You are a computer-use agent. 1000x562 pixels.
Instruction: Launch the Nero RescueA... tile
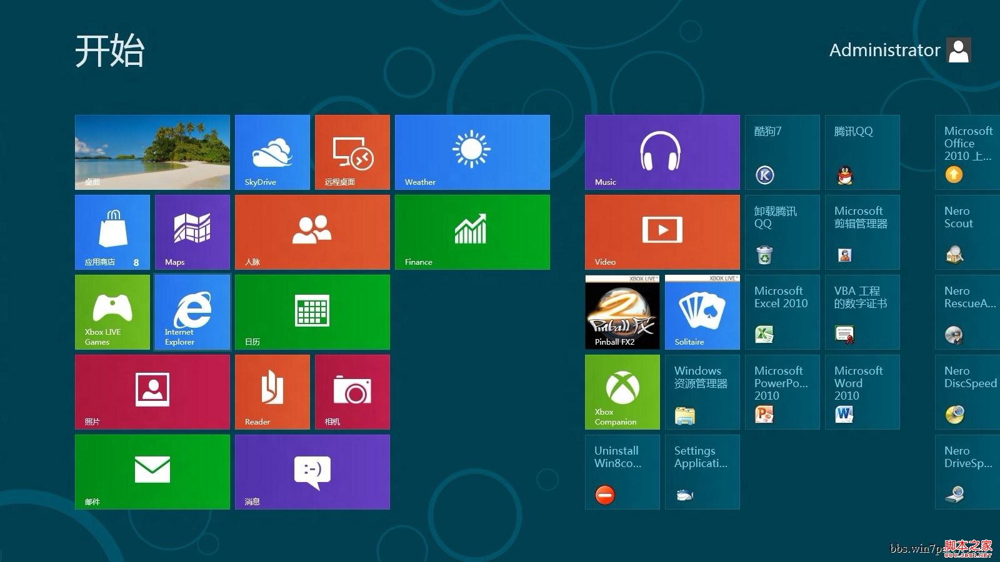click(x=967, y=312)
